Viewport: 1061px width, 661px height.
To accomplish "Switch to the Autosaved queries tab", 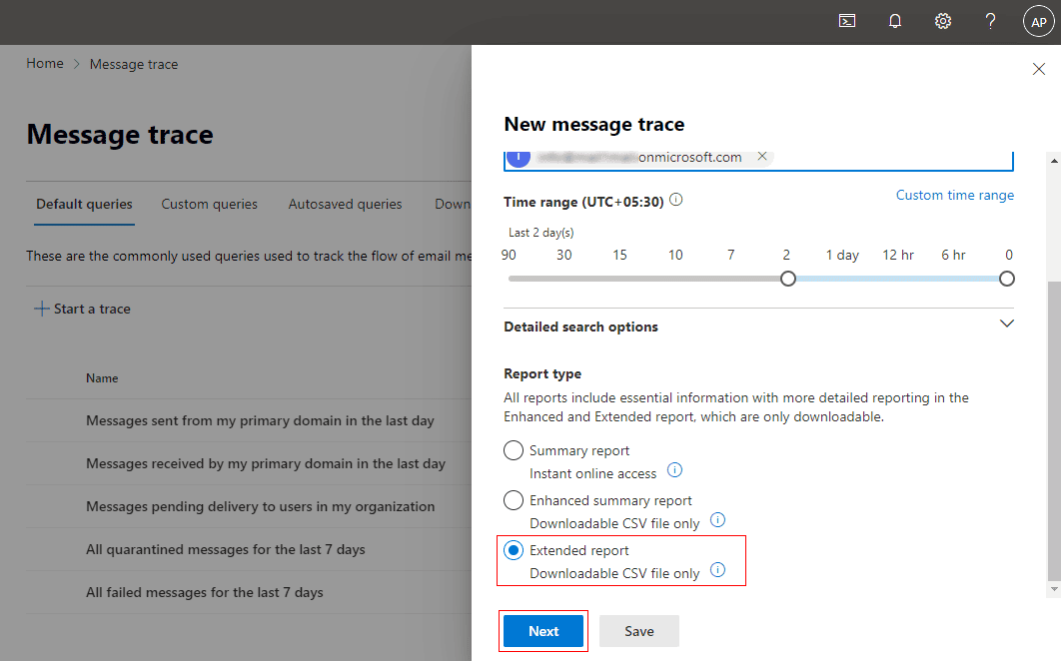I will [345, 204].
